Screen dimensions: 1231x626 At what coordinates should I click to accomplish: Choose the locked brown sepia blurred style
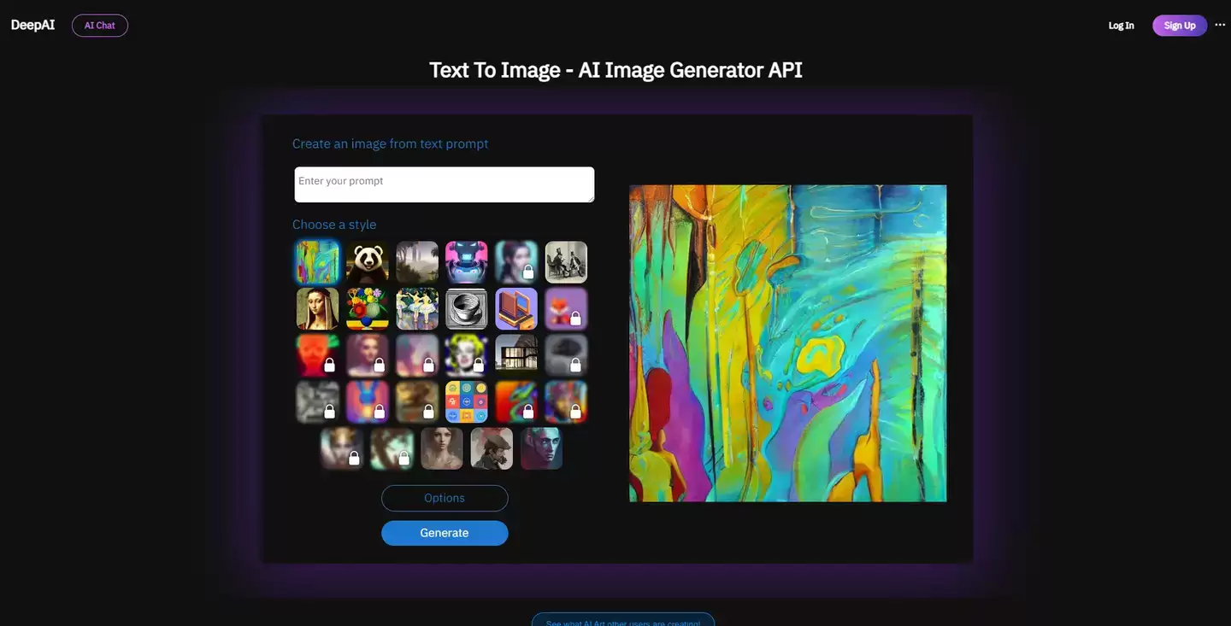(x=417, y=401)
